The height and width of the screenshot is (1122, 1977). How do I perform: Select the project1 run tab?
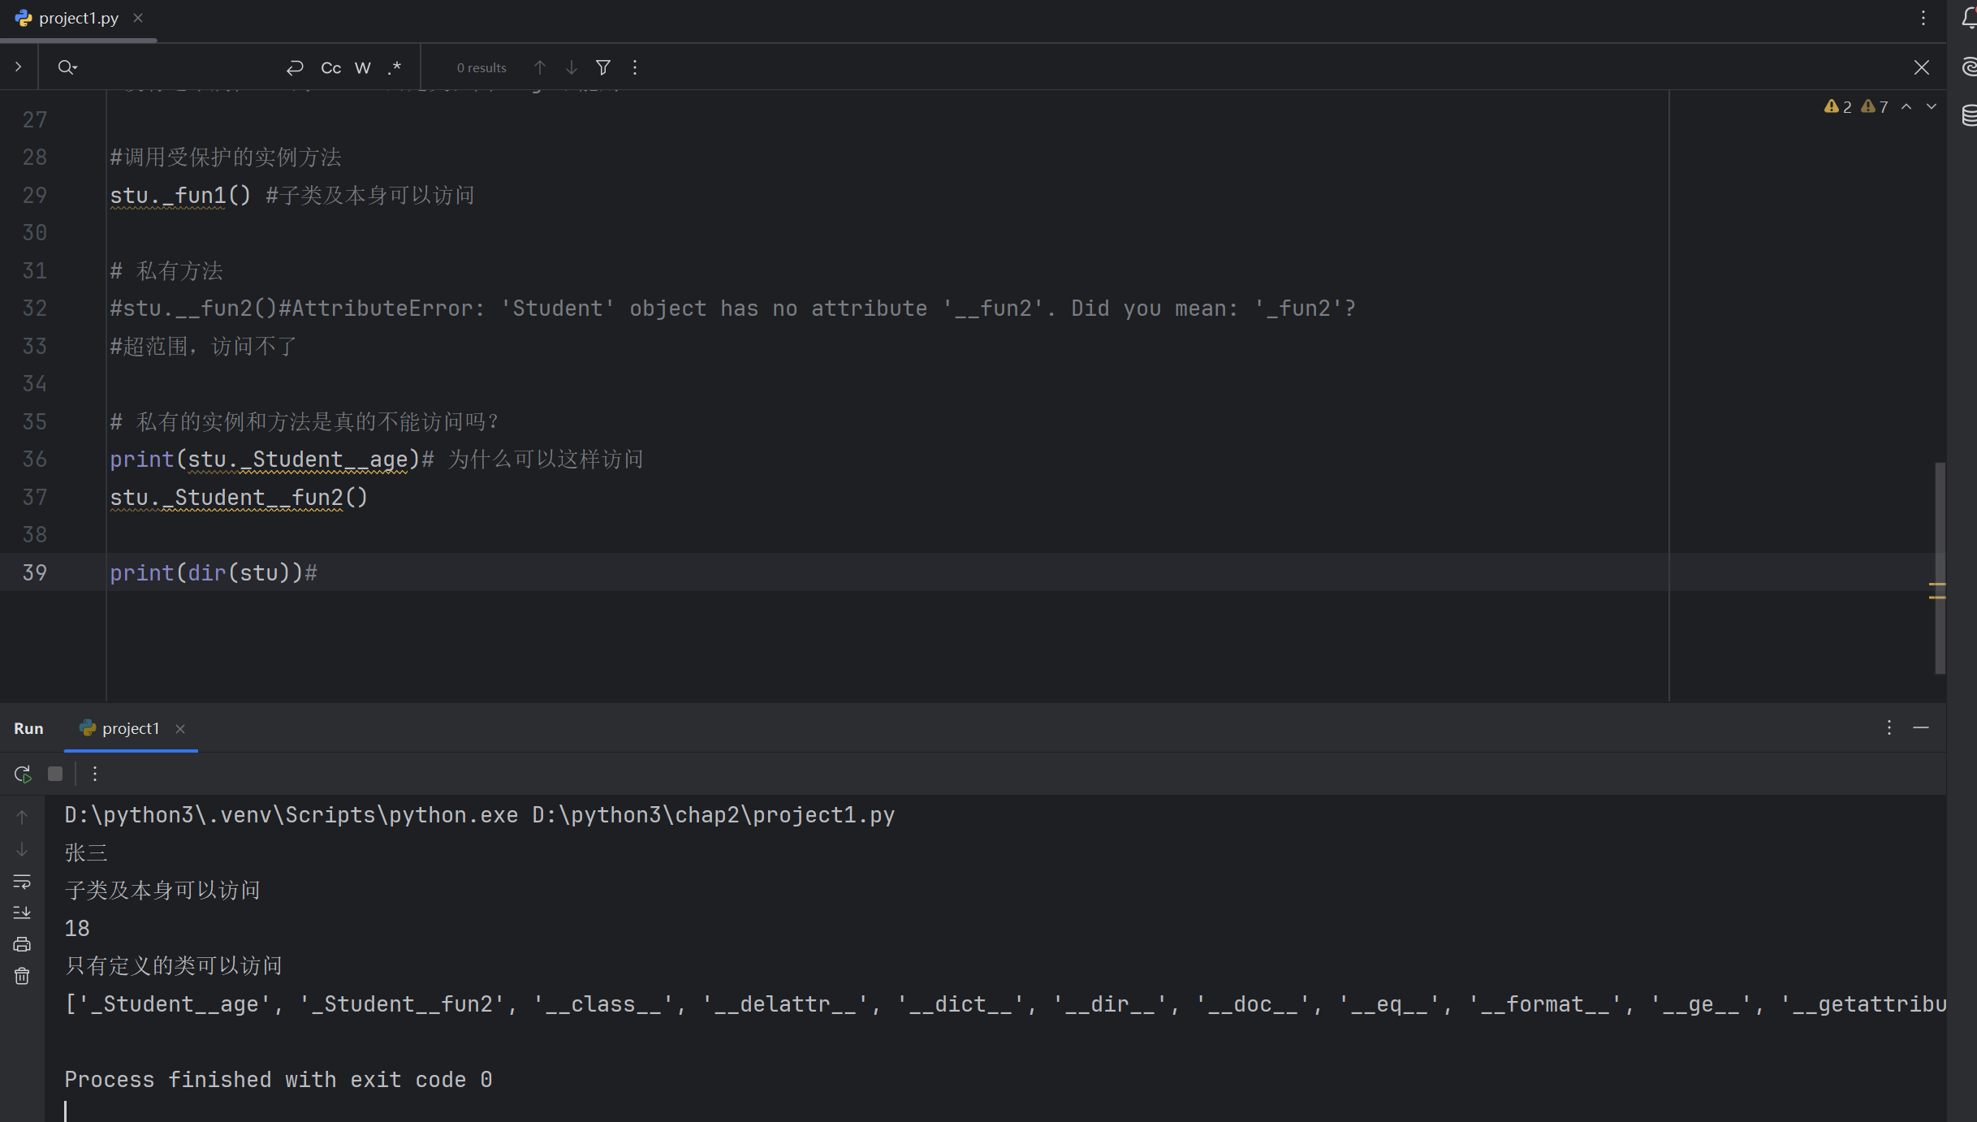coord(130,728)
